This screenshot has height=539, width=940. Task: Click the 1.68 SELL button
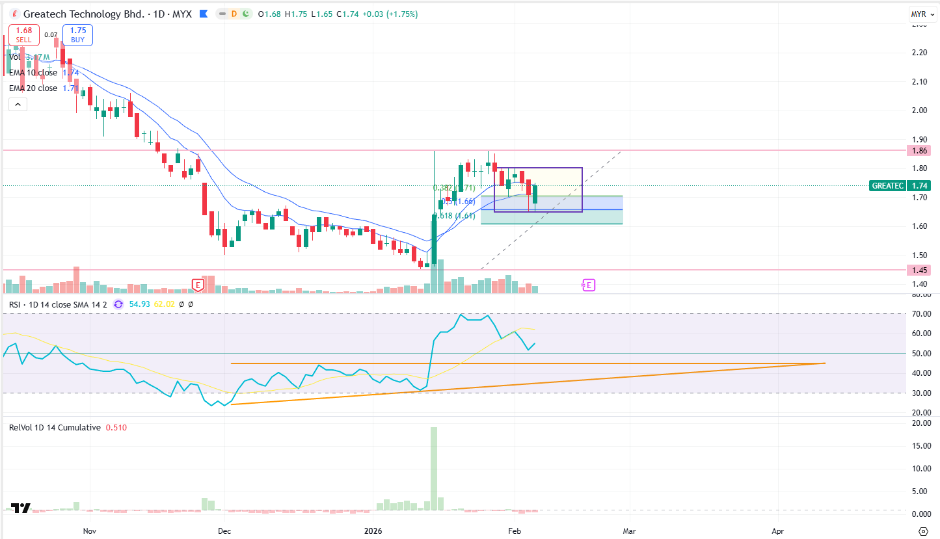(x=24, y=35)
